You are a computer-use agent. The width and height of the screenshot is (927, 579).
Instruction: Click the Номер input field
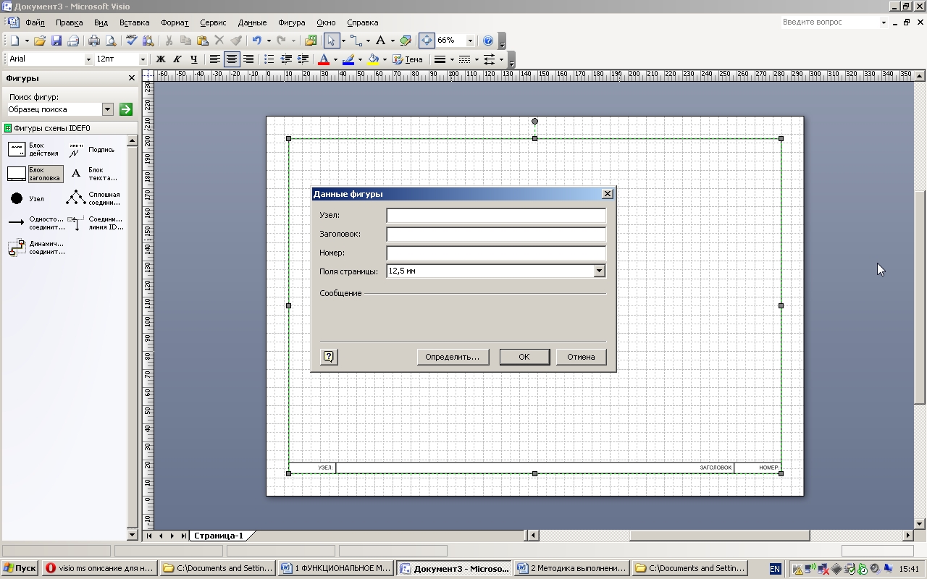pos(496,253)
